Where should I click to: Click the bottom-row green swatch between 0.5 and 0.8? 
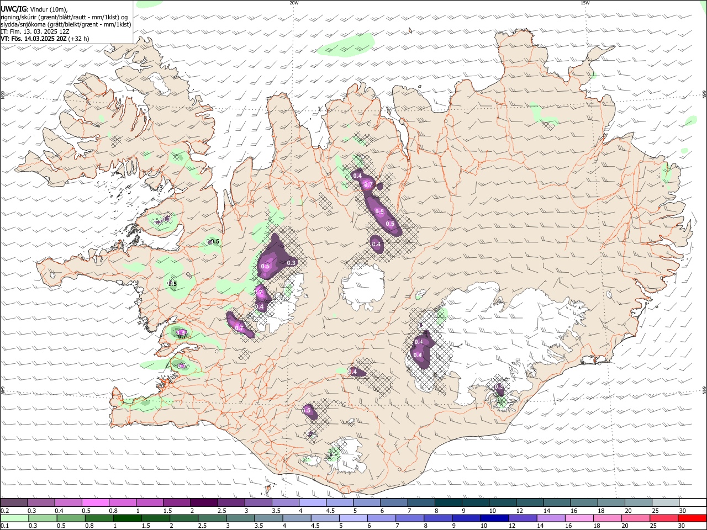coord(71,518)
